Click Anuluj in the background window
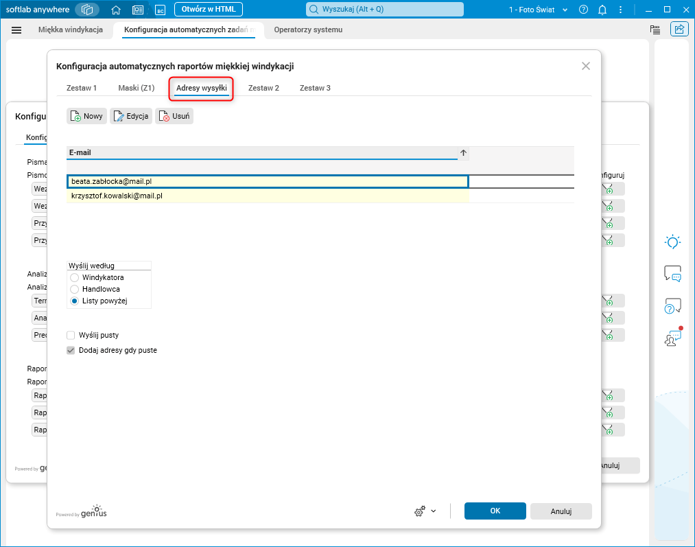695x547 pixels. click(620, 465)
